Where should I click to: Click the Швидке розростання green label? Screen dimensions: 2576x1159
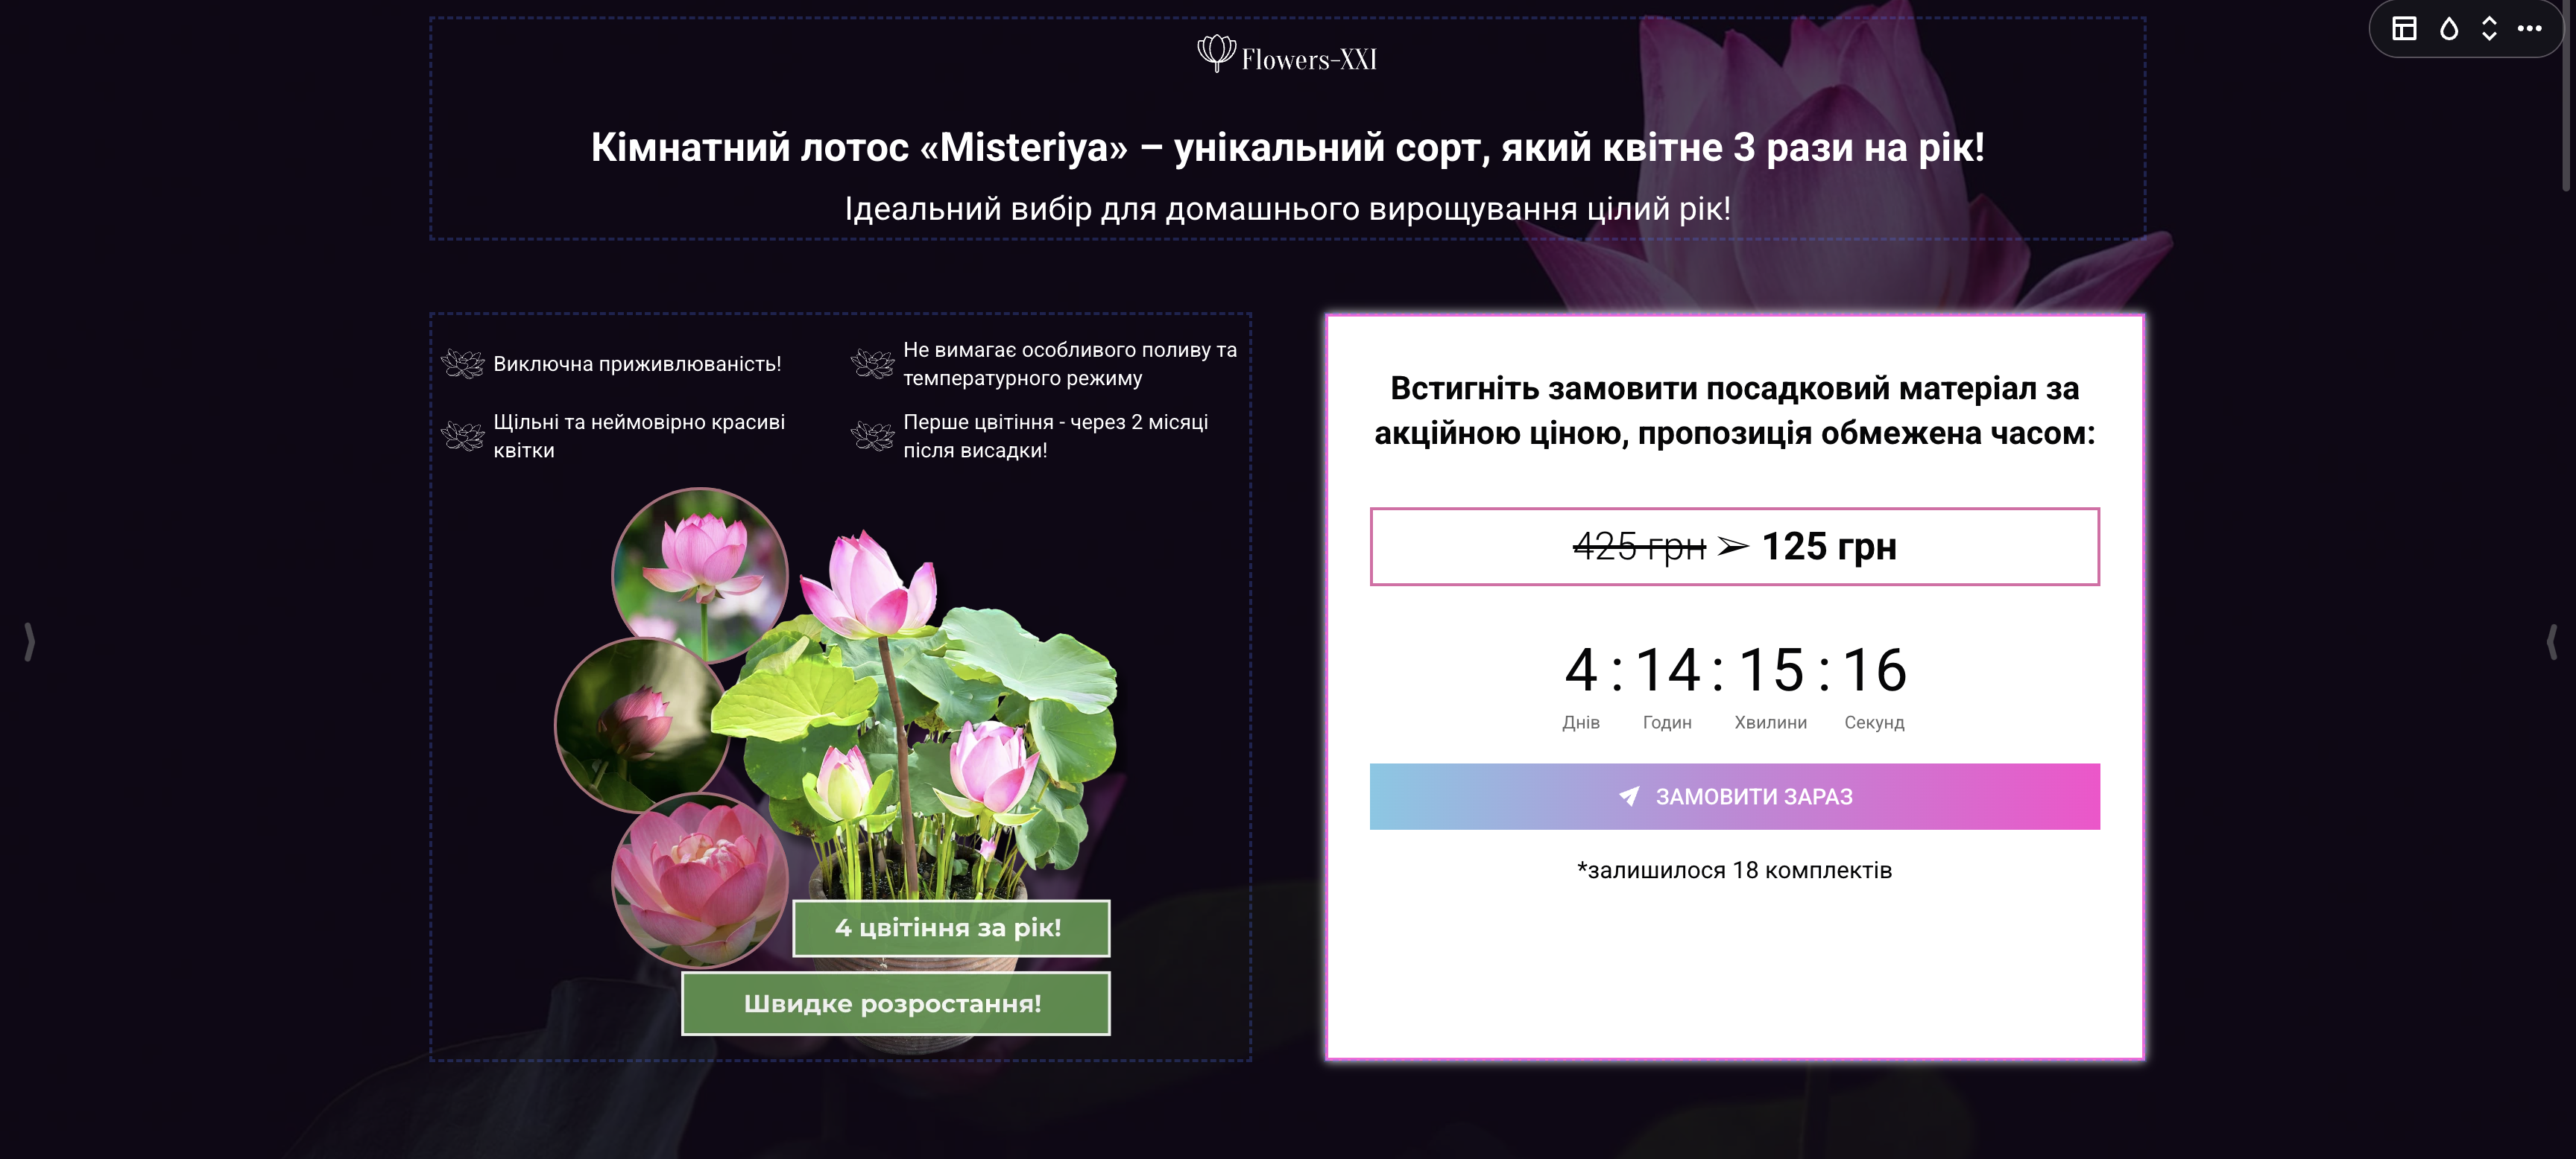(895, 1003)
